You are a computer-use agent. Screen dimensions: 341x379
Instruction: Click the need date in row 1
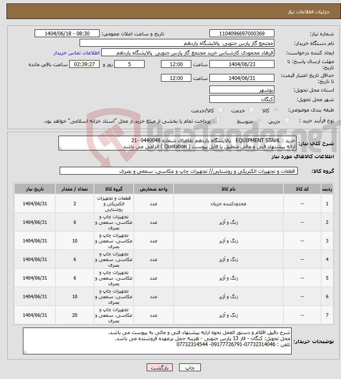tap(35, 204)
